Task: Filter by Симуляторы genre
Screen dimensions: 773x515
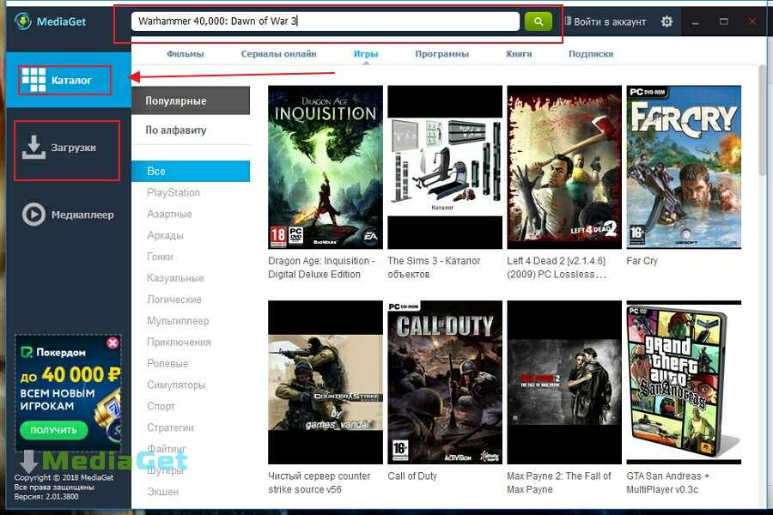Action: coord(176,385)
